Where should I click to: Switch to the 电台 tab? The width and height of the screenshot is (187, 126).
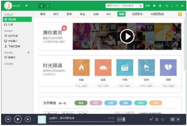(x=82, y=14)
